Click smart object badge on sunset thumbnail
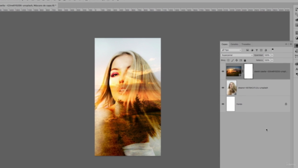Image resolution: width=298 pixels, height=168 pixels. [x=240, y=75]
